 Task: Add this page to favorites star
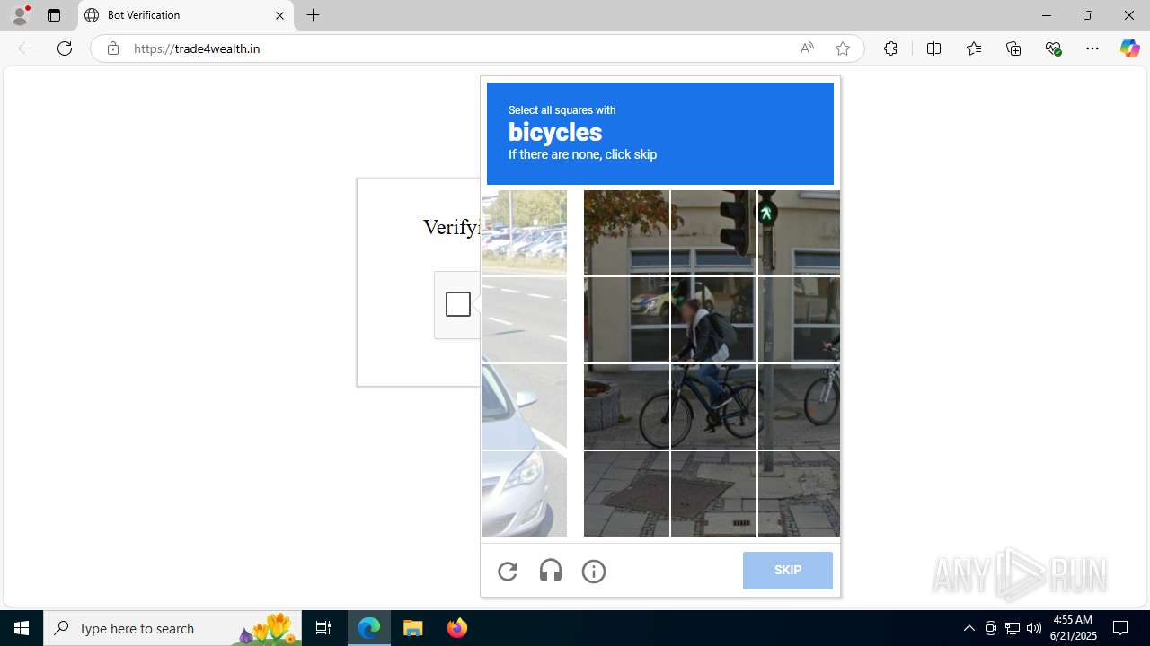842,48
